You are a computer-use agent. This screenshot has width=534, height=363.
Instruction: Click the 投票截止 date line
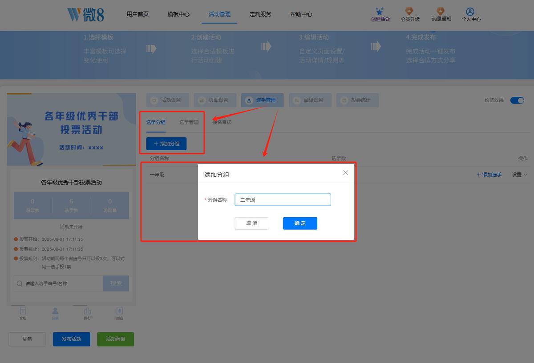click(x=49, y=249)
